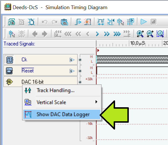The width and height of the screenshot is (168, 145).
Task: Click the stop simulation button
Action: pyautogui.click(x=153, y=22)
